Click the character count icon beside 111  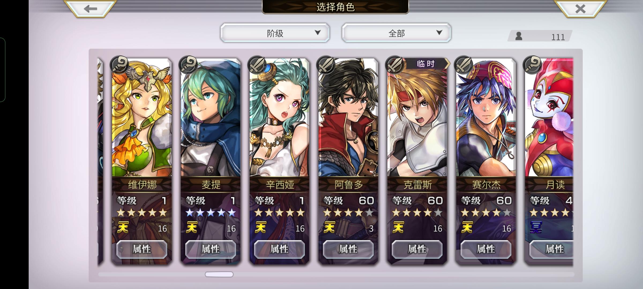(519, 36)
